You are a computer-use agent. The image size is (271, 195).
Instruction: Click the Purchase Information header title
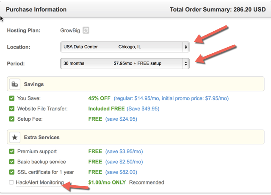tap(36, 9)
